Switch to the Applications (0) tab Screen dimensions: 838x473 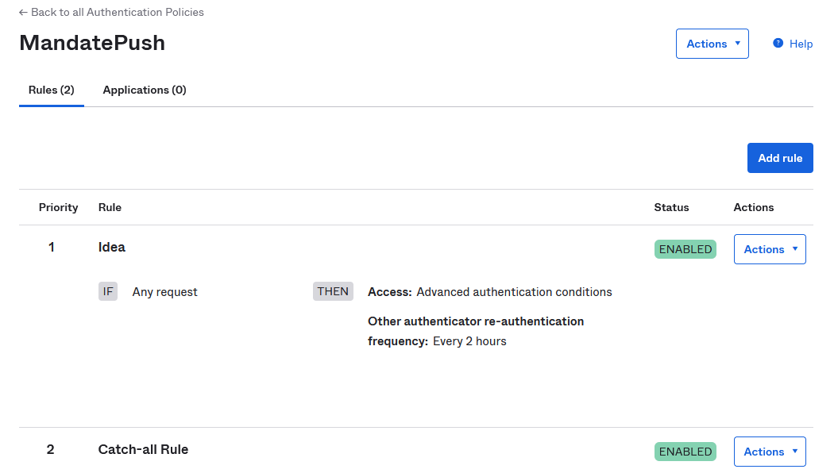[145, 90]
